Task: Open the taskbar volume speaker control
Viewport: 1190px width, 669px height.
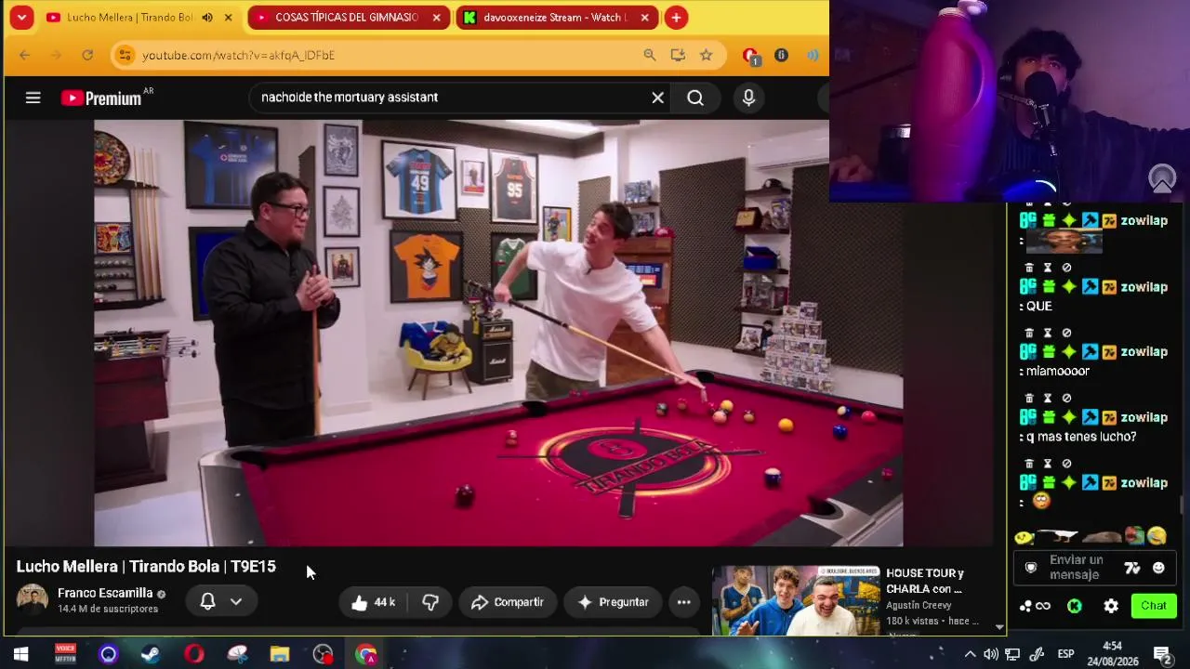Action: [991, 654]
